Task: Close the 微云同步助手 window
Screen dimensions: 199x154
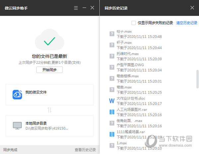Action: [93, 8]
